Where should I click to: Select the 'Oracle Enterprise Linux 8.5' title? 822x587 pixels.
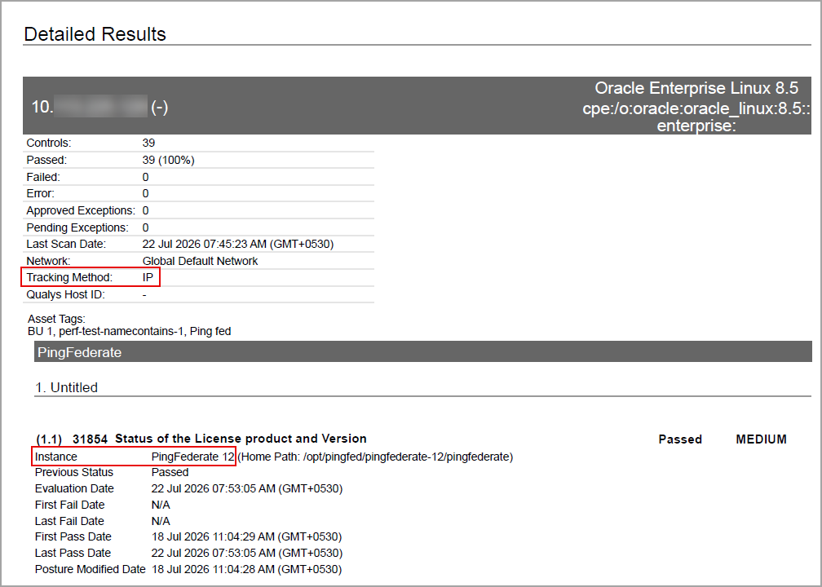tap(696, 88)
